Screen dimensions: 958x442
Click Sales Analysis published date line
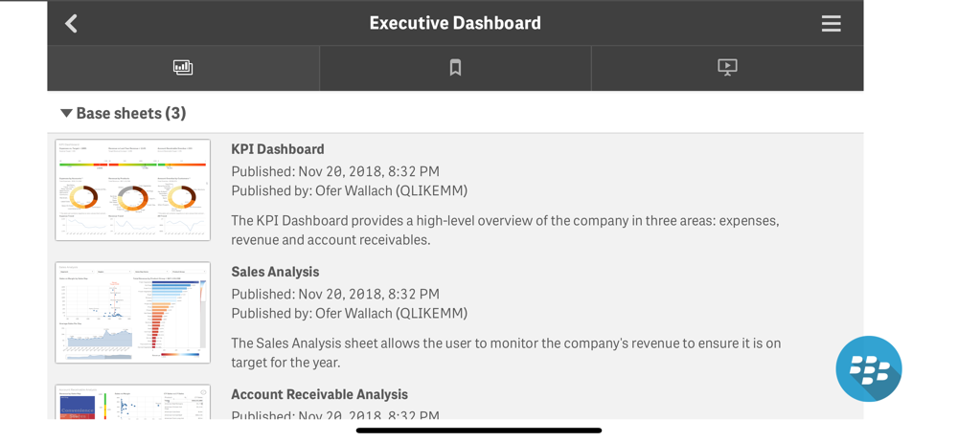click(334, 294)
